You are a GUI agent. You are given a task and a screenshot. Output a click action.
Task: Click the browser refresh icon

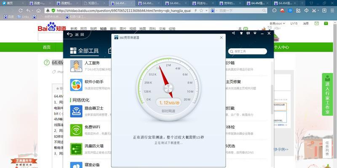(20, 10)
